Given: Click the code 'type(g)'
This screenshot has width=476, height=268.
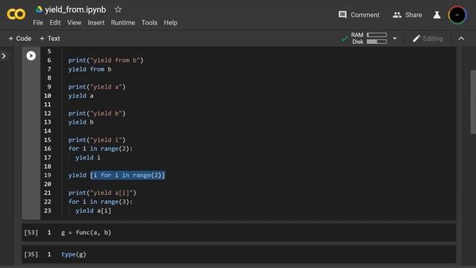Looking at the screenshot, I should coord(74,255).
